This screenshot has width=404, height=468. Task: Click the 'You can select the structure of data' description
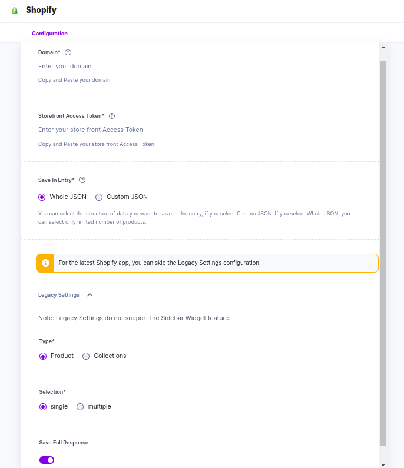point(194,218)
